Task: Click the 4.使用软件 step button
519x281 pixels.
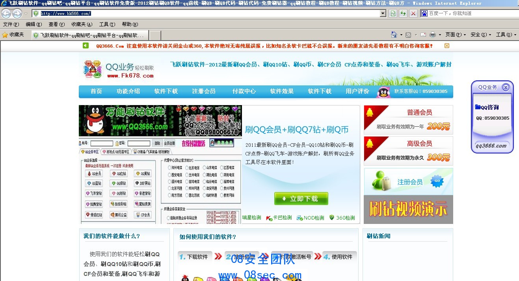Action: click(340, 257)
